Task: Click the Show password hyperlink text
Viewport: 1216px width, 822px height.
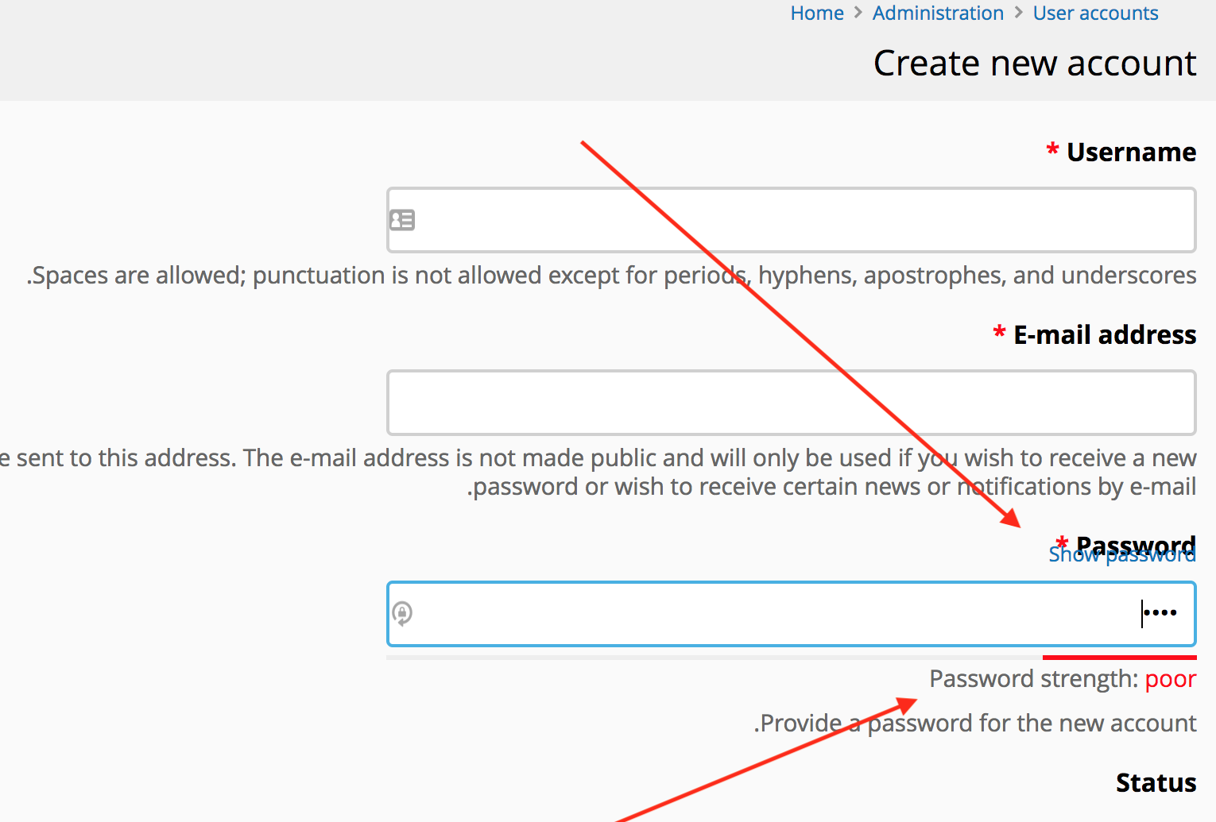Action: point(1121,554)
